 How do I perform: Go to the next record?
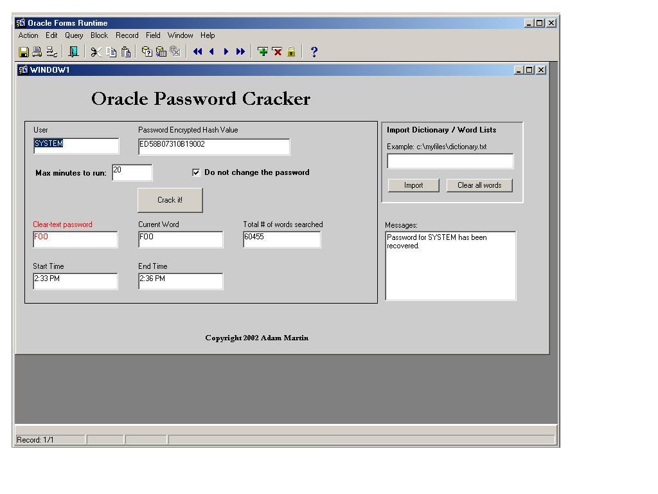pyautogui.click(x=226, y=52)
